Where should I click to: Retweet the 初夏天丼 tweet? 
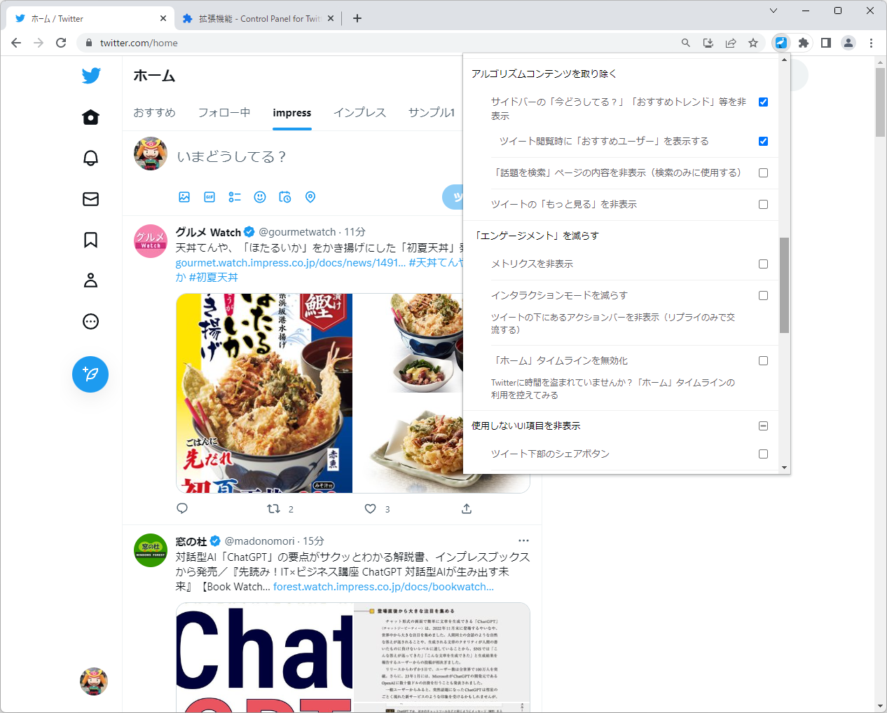(274, 508)
